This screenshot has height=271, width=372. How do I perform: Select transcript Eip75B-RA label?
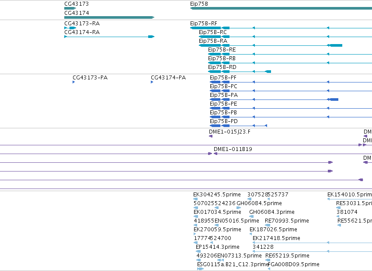pos(213,41)
